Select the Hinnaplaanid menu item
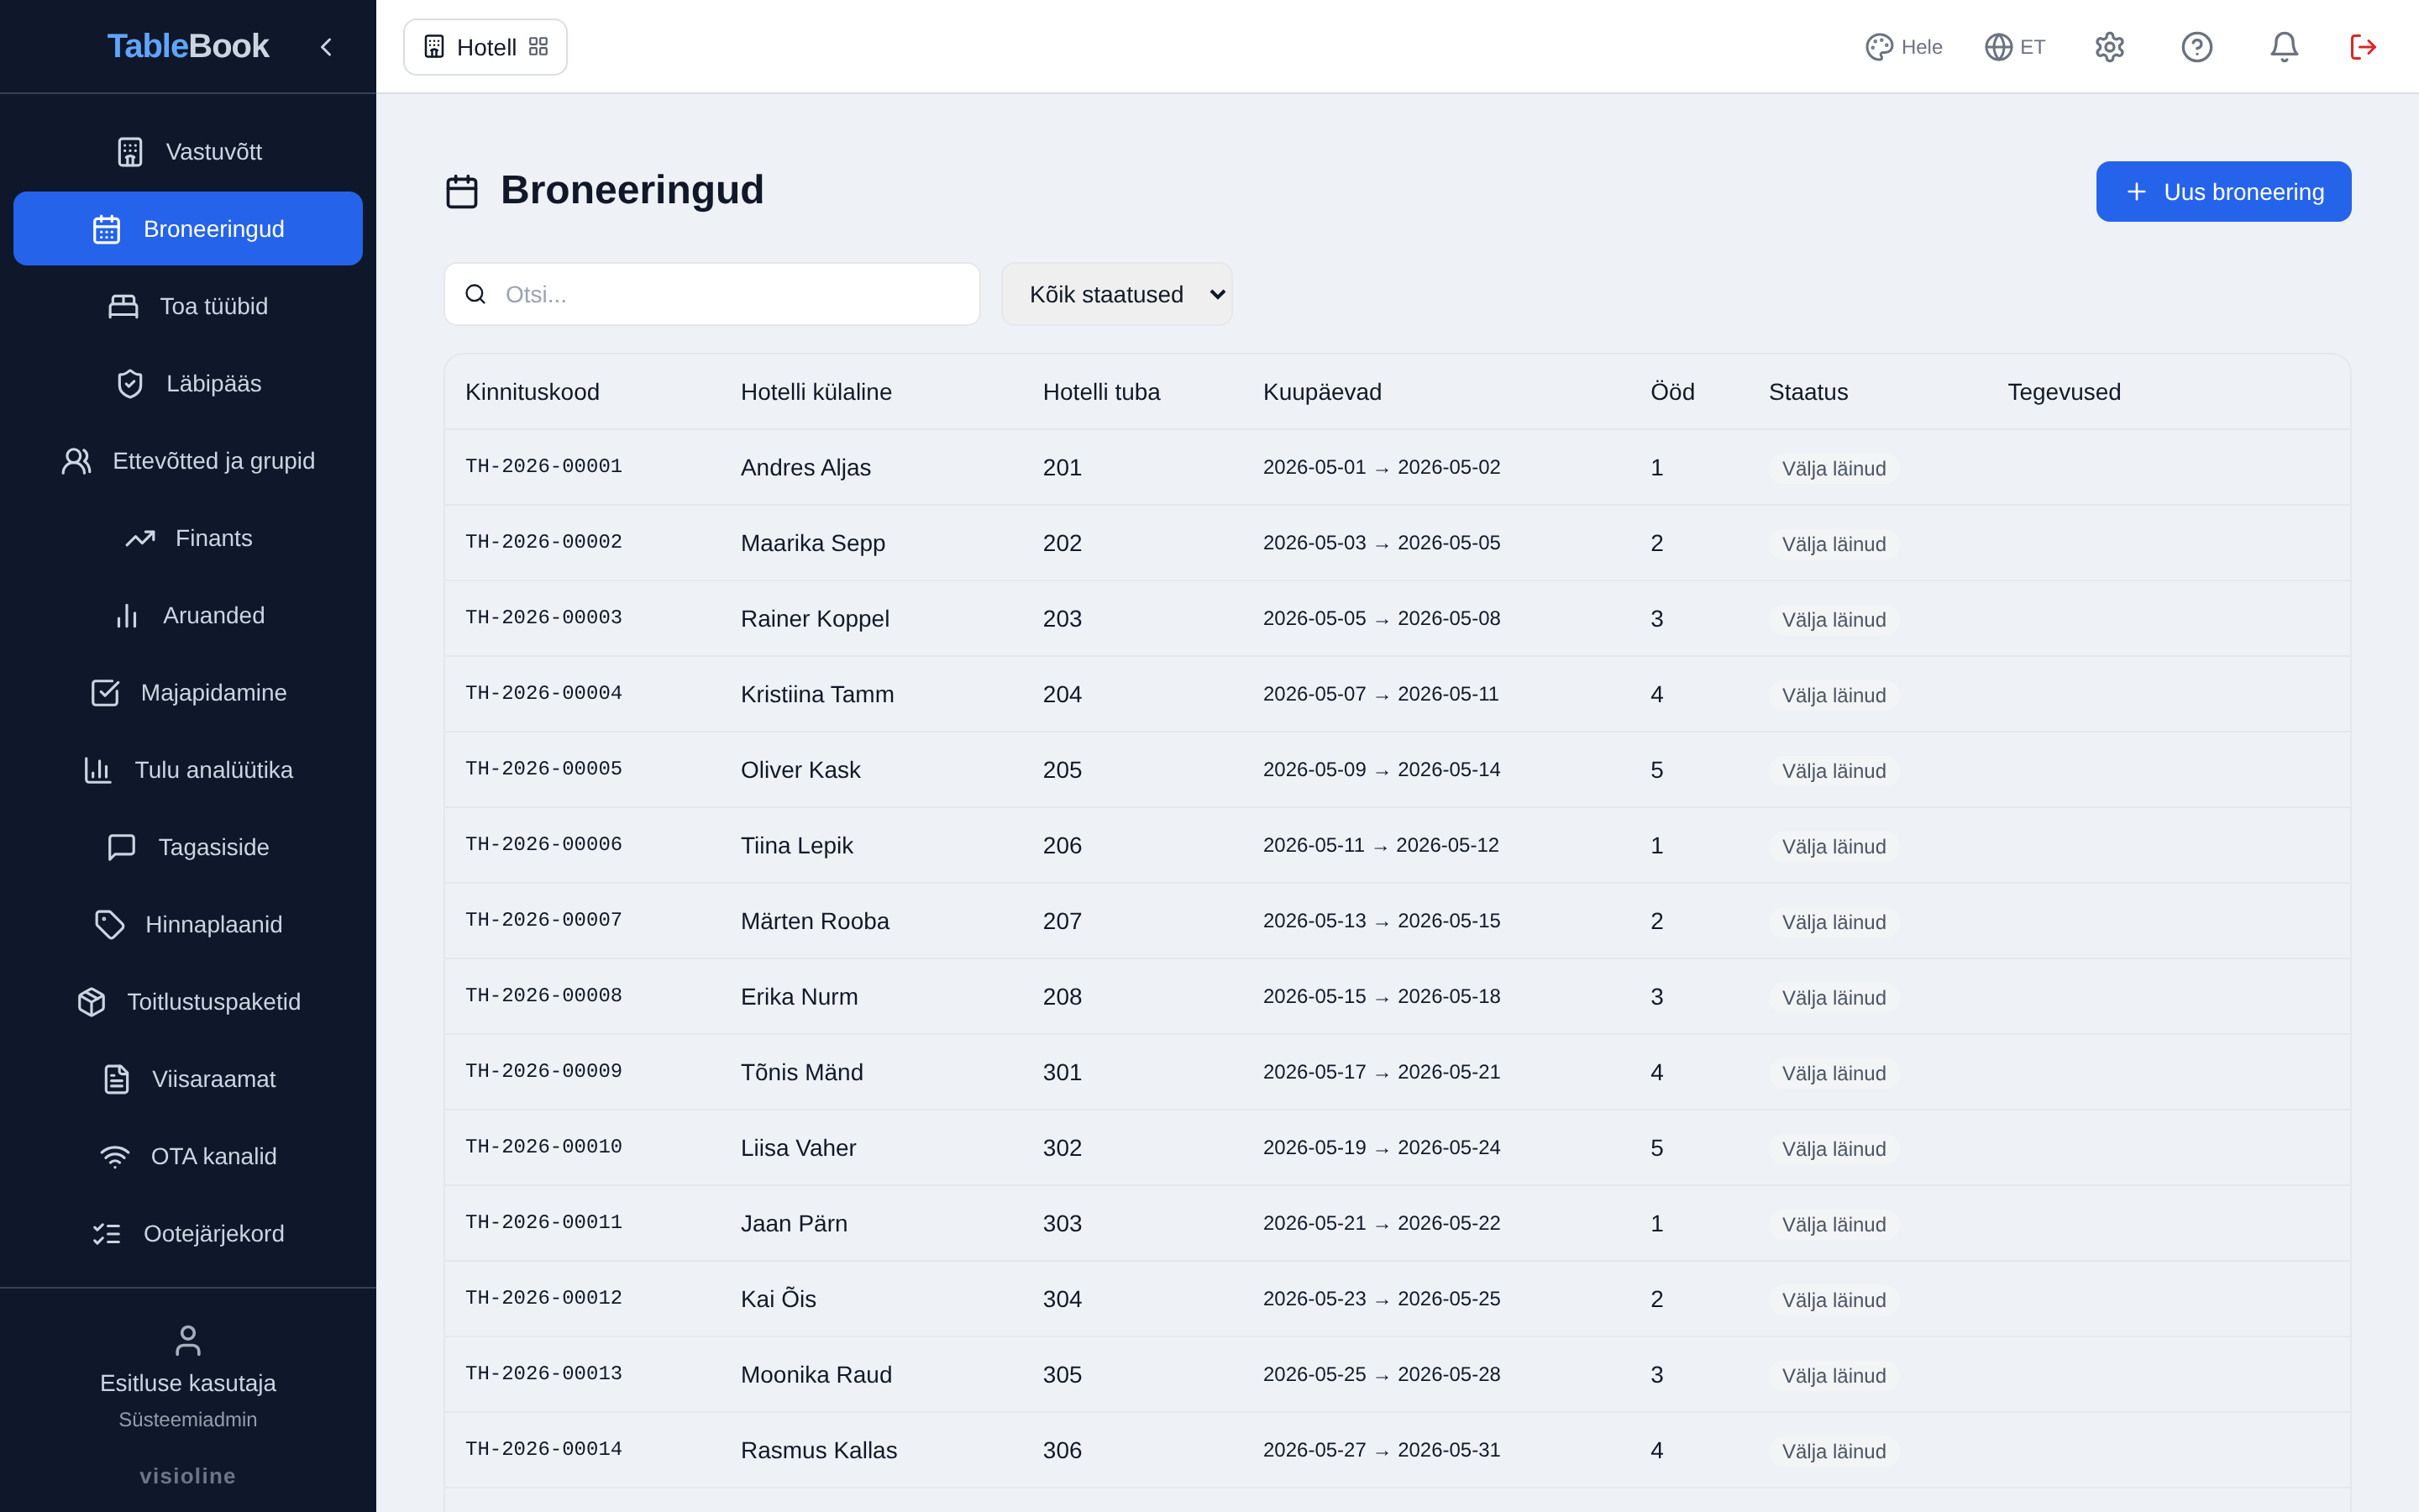This screenshot has width=2419, height=1512. tap(188, 925)
